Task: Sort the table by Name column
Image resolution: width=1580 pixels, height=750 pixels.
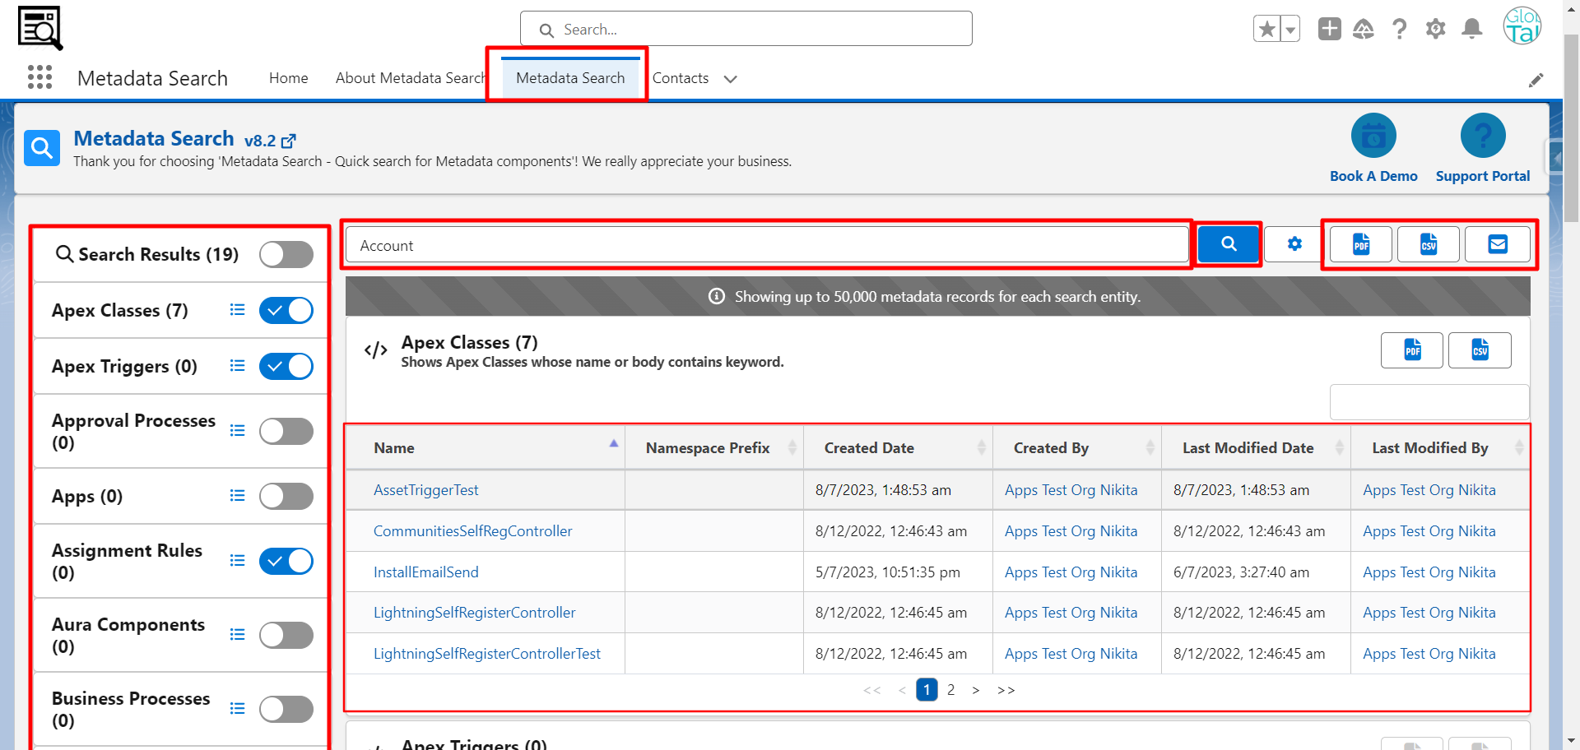Action: [485, 448]
